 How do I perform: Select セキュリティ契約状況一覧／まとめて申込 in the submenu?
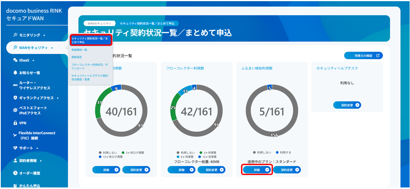(91, 40)
